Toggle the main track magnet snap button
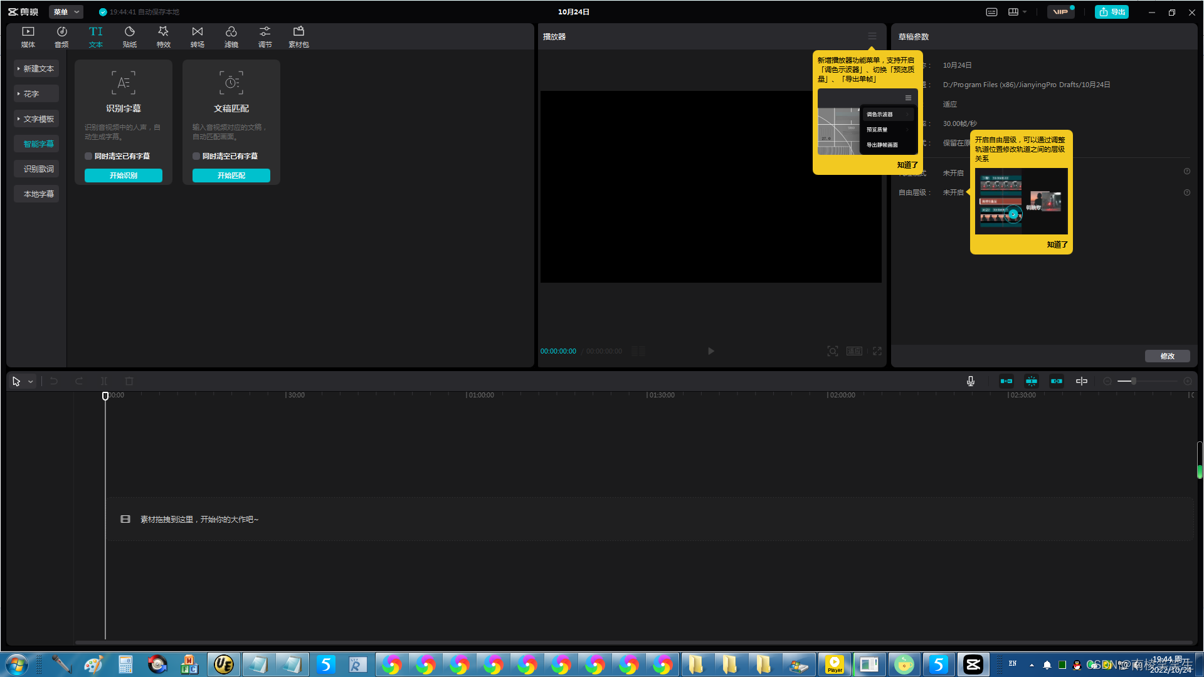 [x=1006, y=381]
